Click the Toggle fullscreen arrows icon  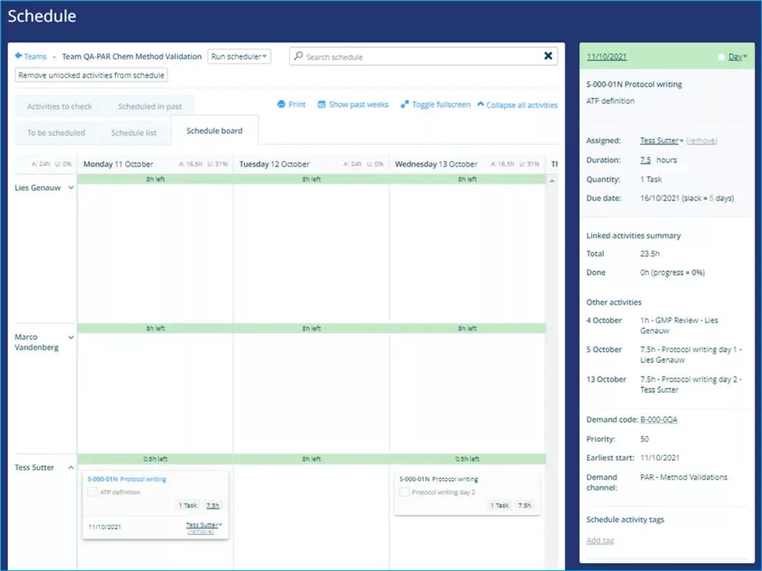point(405,104)
